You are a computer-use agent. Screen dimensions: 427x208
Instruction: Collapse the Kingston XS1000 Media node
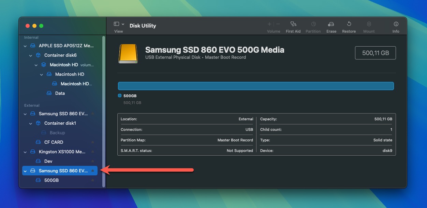tap(25, 152)
